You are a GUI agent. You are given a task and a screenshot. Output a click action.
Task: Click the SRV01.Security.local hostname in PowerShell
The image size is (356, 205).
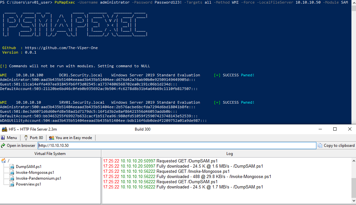click(82, 102)
